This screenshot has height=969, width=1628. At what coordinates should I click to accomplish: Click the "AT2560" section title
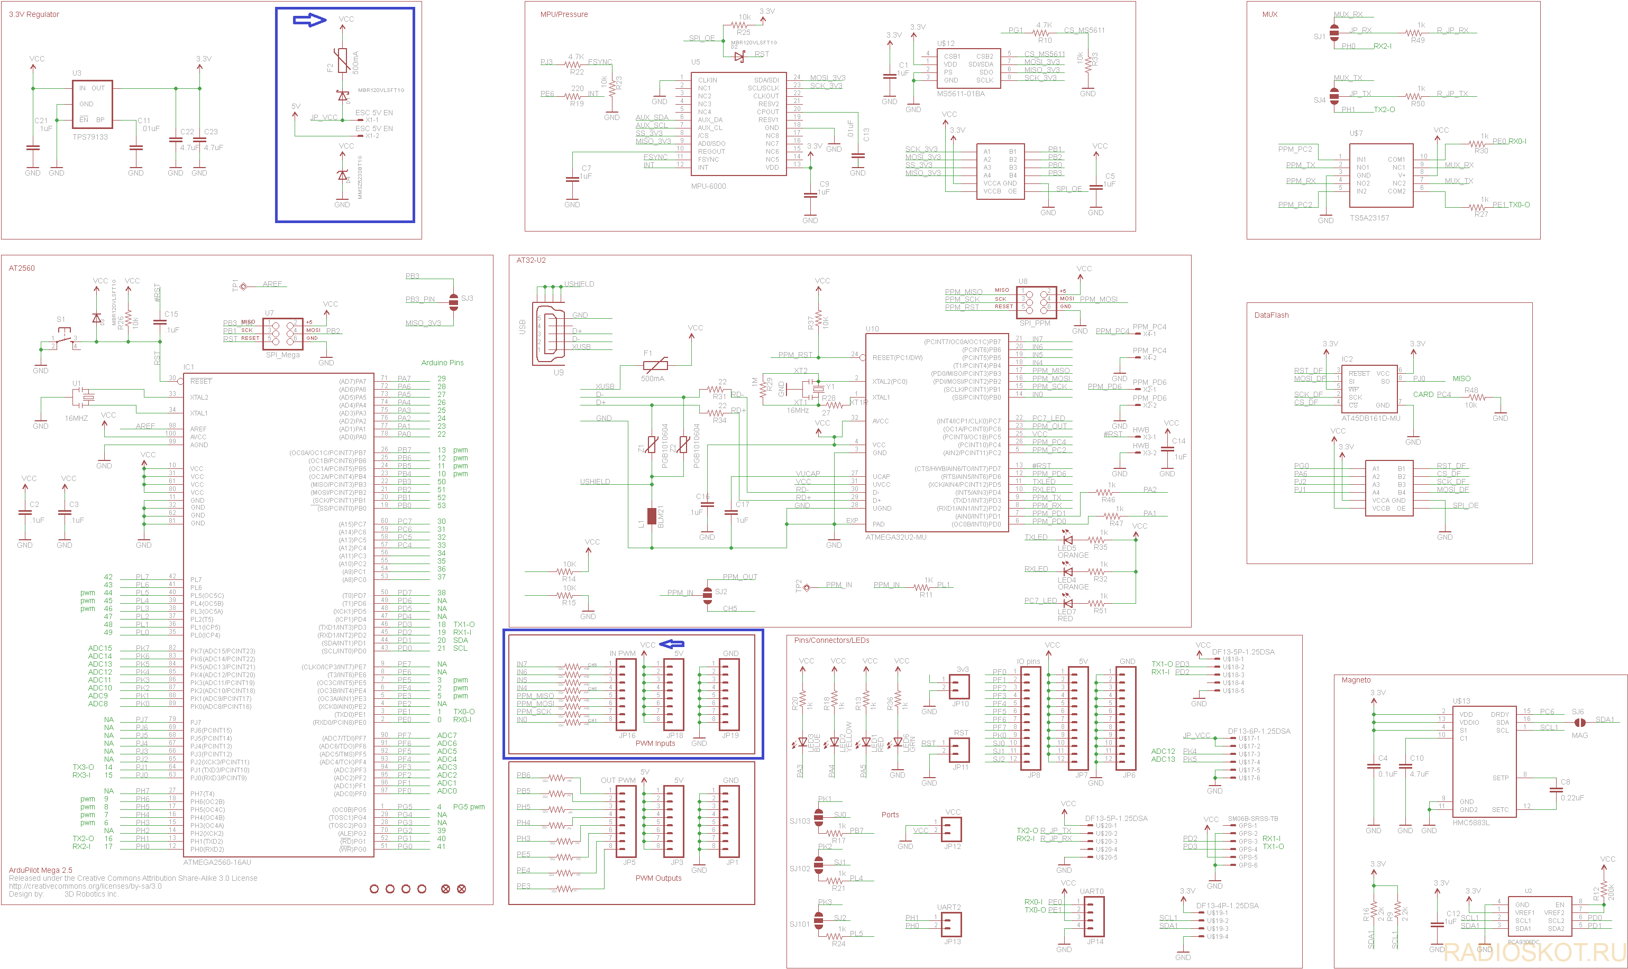(x=22, y=269)
